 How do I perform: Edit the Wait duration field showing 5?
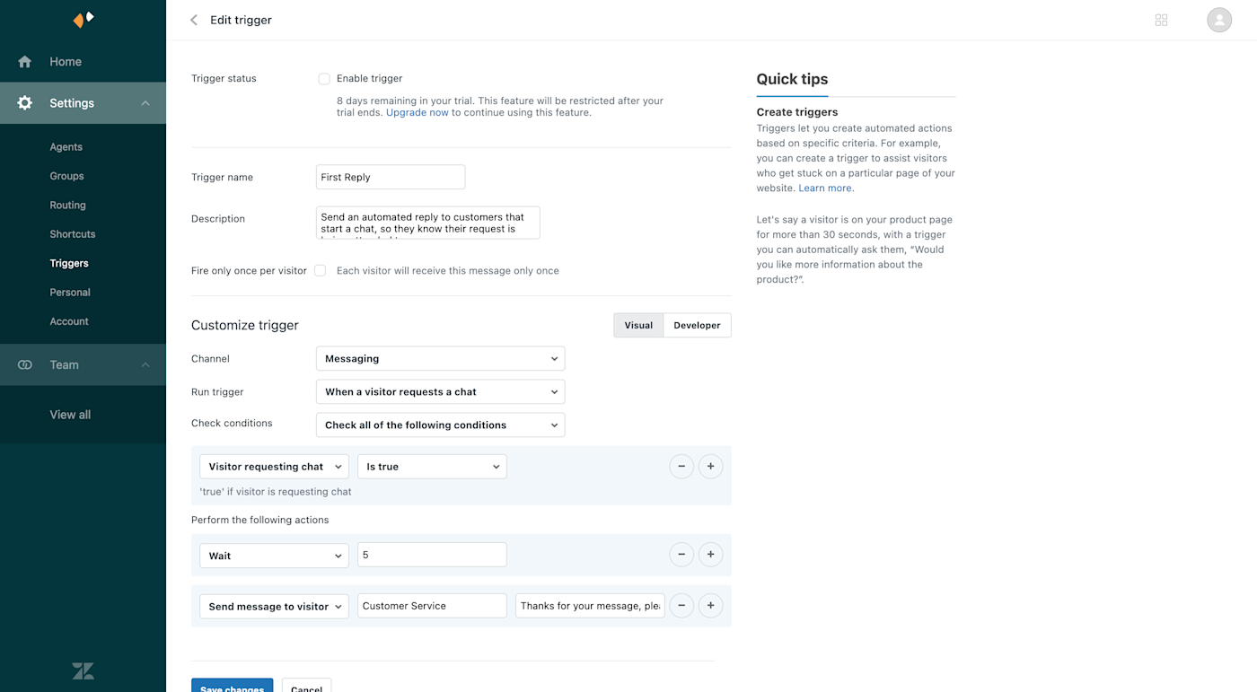click(x=432, y=555)
